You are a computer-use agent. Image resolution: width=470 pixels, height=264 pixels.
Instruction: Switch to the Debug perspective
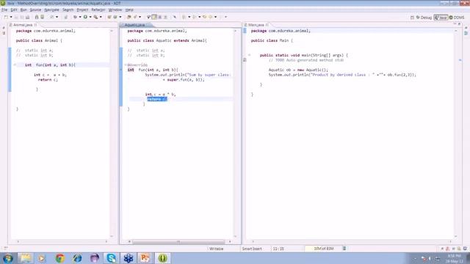coord(424,18)
